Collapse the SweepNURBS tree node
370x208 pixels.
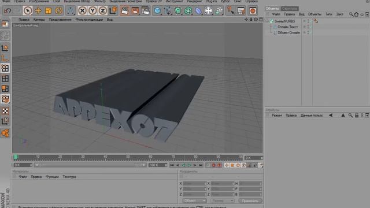tap(267, 21)
